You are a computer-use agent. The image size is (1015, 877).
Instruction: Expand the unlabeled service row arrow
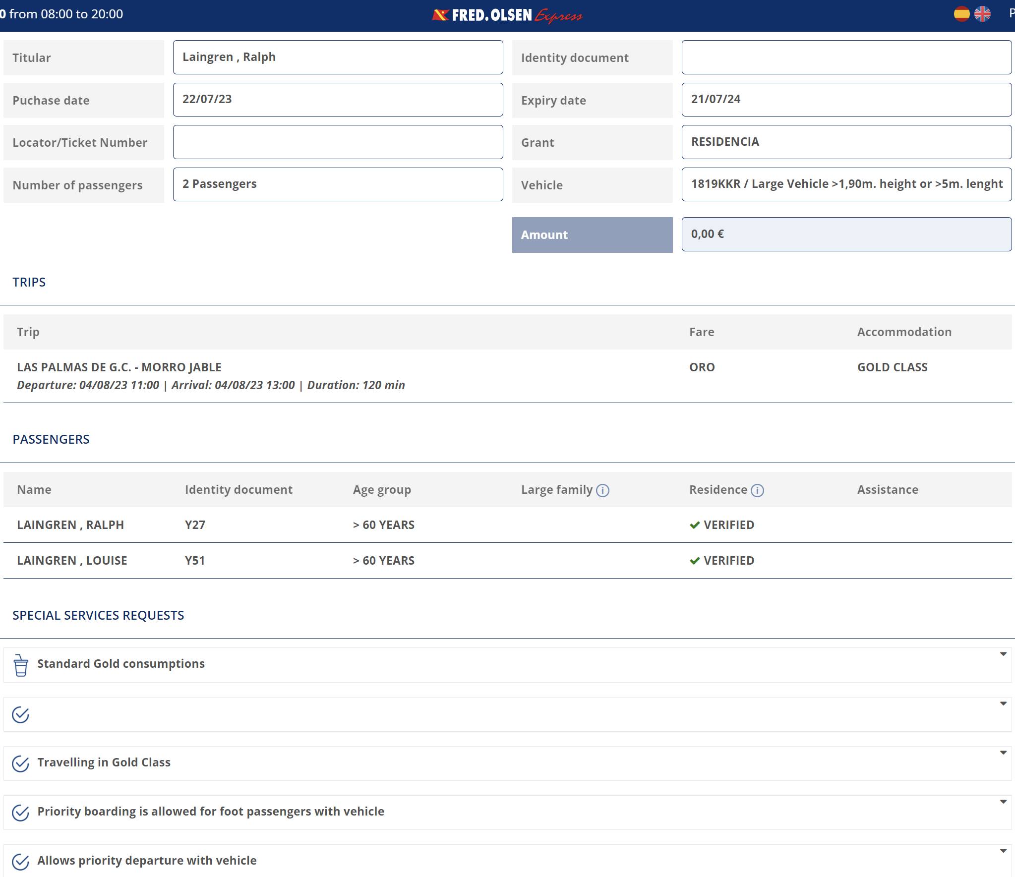[x=1003, y=703]
